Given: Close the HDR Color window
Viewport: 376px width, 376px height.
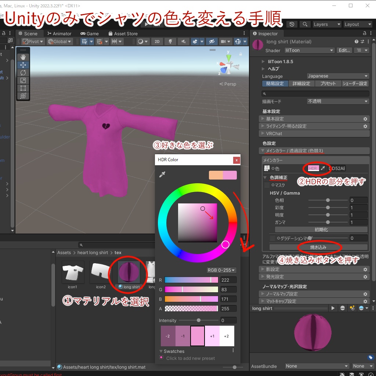Looking at the screenshot, I should point(236,160).
